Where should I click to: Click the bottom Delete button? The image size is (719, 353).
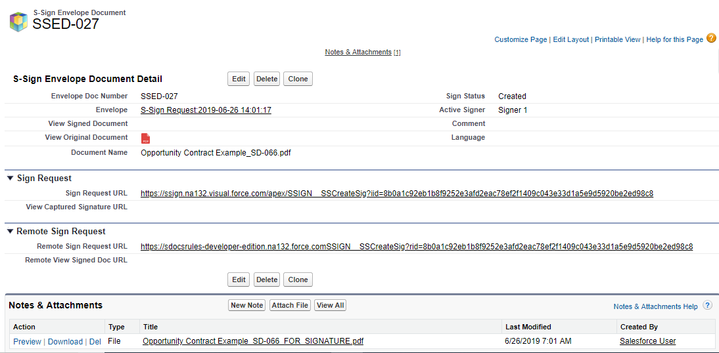(x=267, y=280)
